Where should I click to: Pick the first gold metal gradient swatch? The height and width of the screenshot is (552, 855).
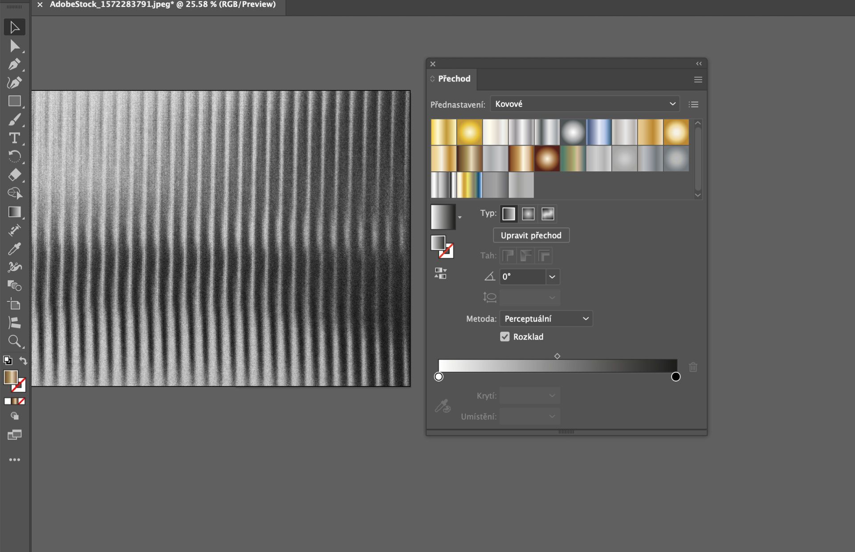click(443, 132)
